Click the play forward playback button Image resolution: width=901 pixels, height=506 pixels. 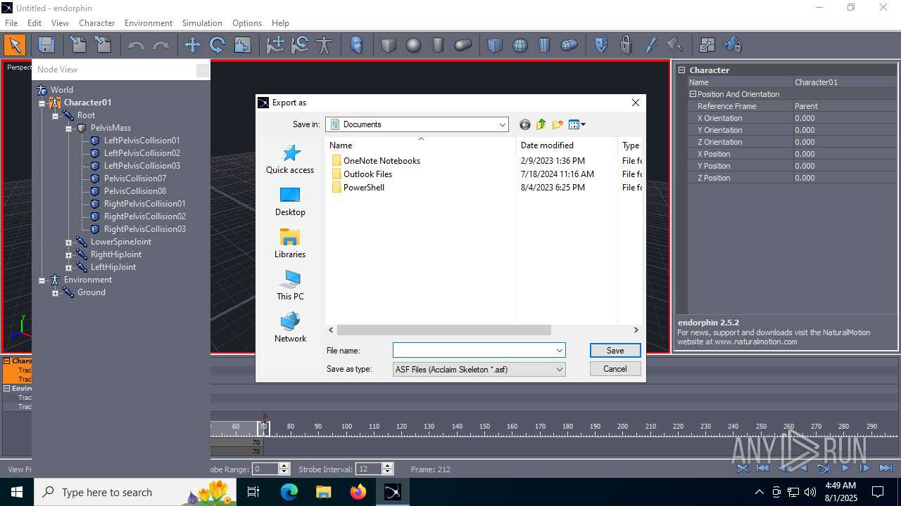coord(845,468)
